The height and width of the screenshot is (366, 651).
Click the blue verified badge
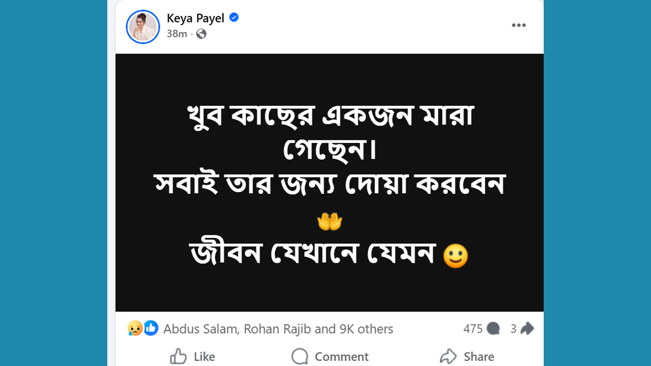pyautogui.click(x=234, y=18)
